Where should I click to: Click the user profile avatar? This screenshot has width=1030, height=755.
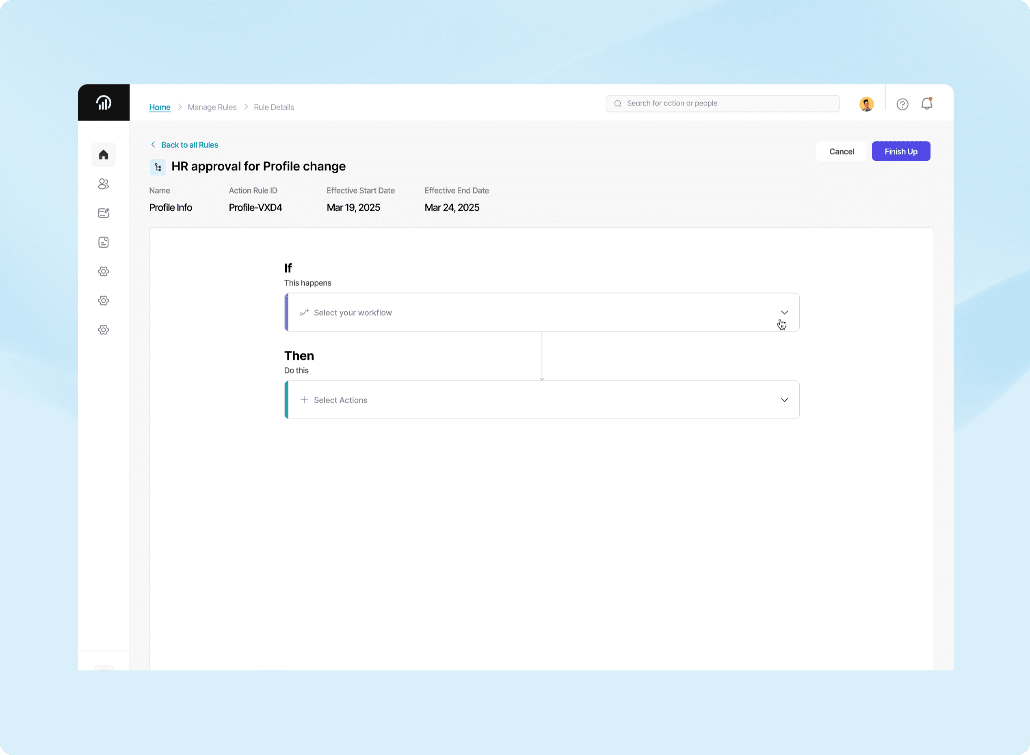(x=866, y=104)
